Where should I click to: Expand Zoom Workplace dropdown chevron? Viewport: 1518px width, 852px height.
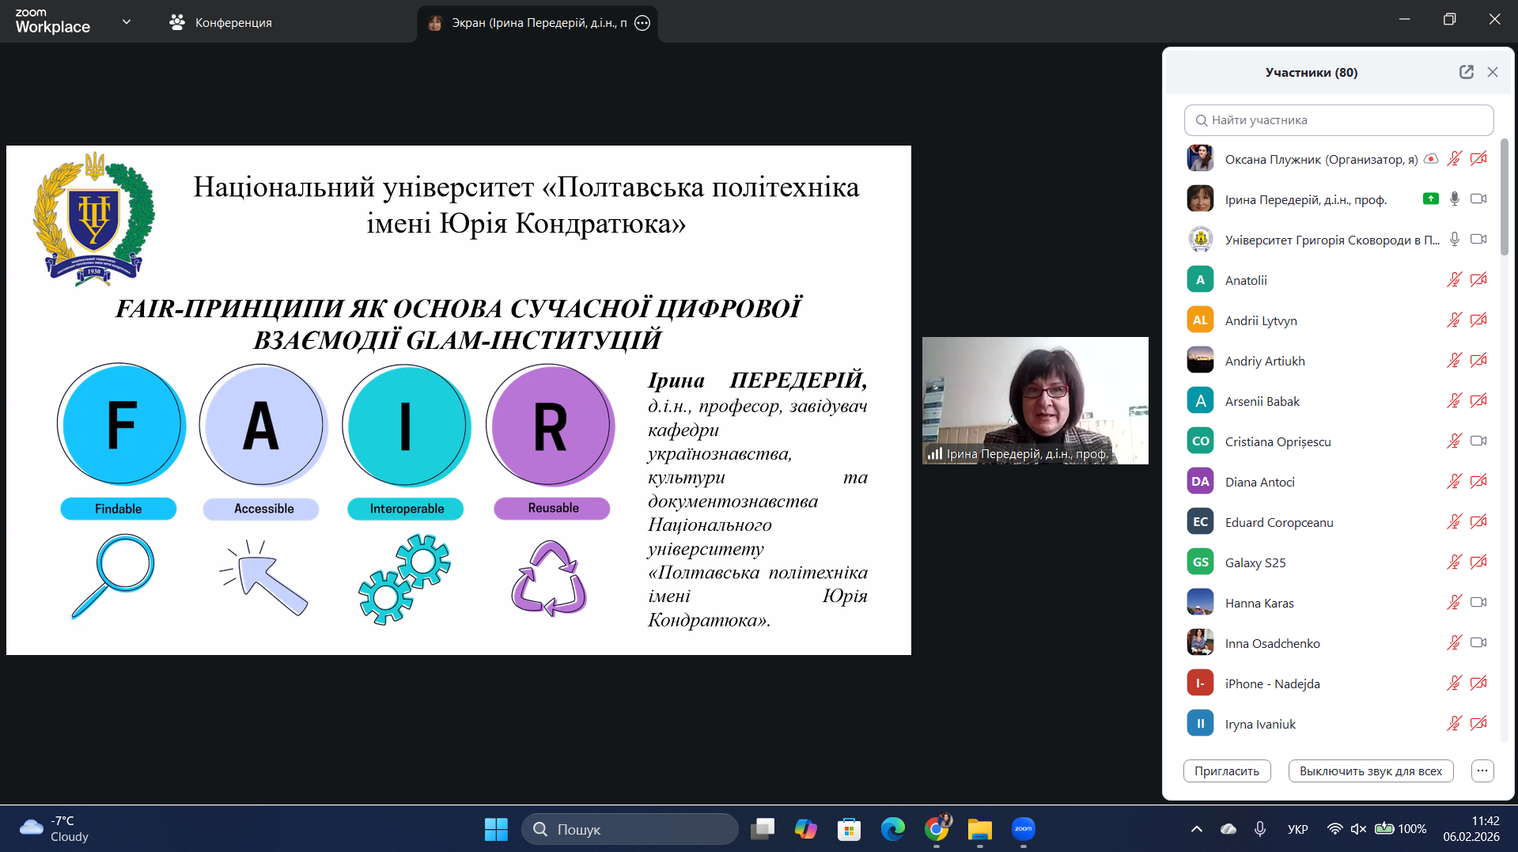127,22
